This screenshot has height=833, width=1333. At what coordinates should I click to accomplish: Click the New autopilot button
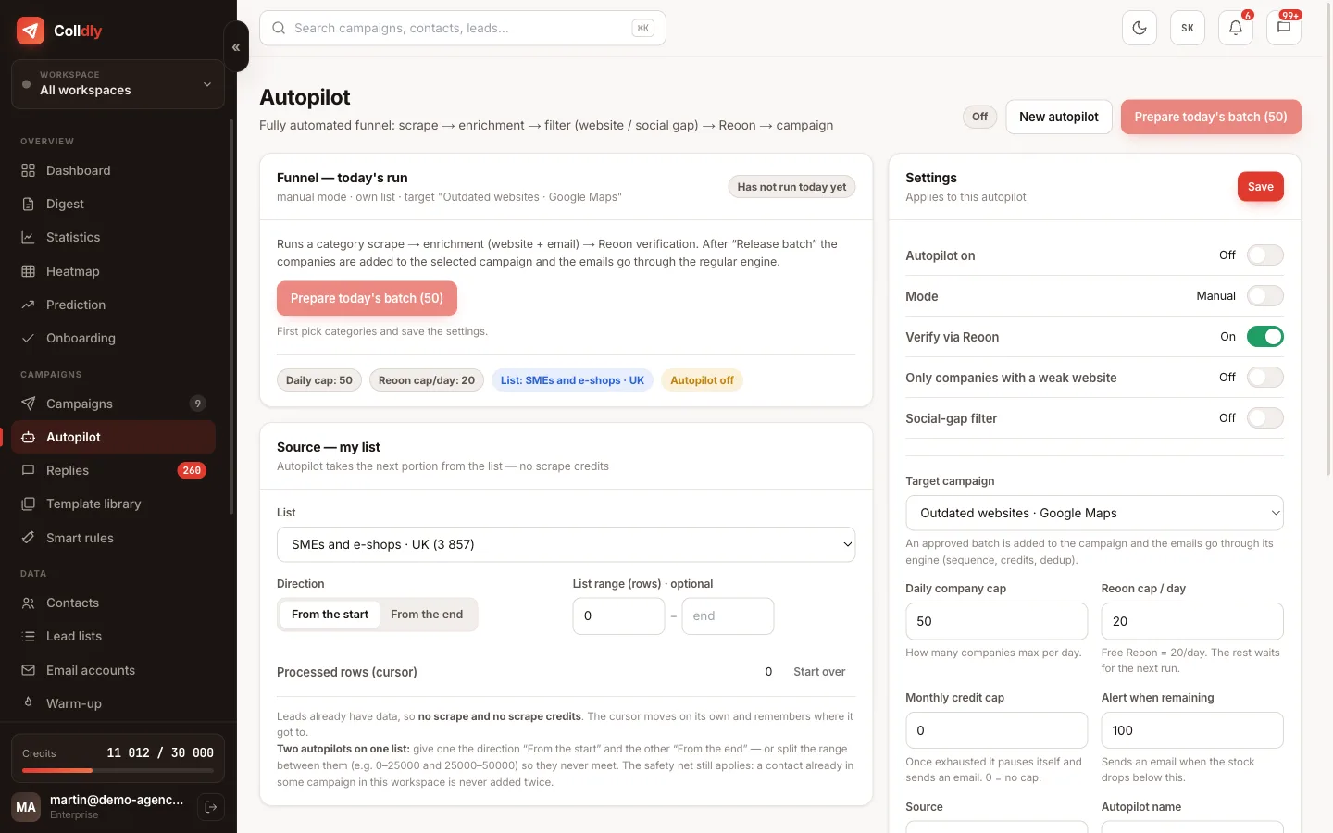pos(1059,117)
